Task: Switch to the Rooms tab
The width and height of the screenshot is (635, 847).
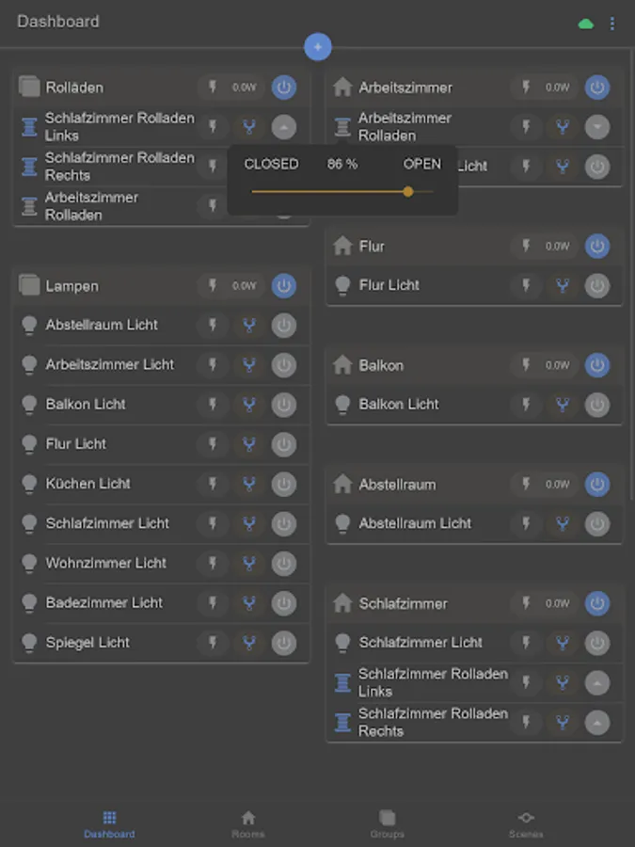Action: [x=247, y=823]
